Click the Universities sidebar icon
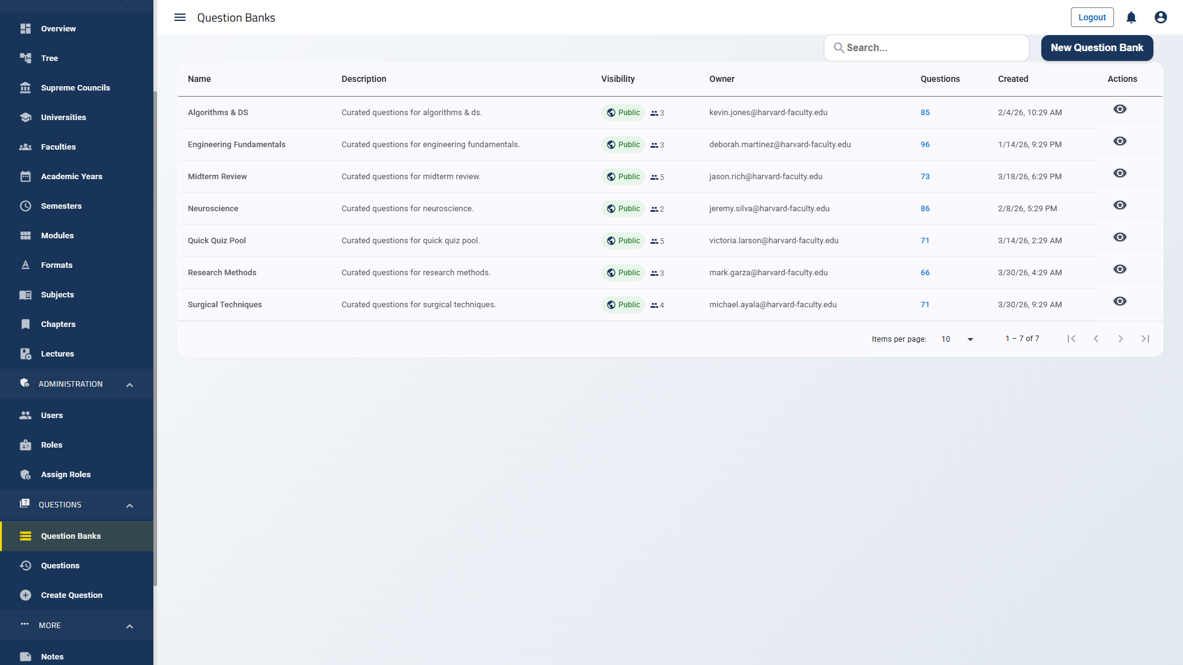1183x665 pixels. (25, 117)
